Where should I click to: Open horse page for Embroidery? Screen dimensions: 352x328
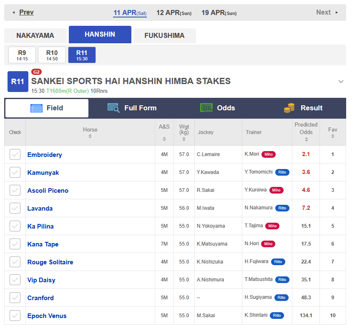(x=45, y=155)
